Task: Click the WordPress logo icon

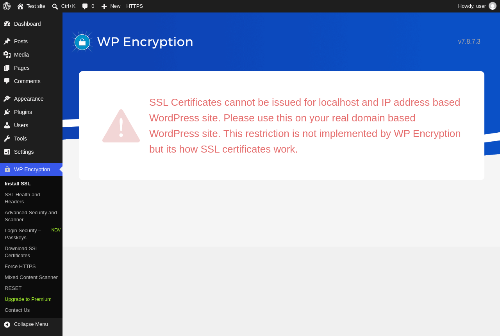Action: 7,6
